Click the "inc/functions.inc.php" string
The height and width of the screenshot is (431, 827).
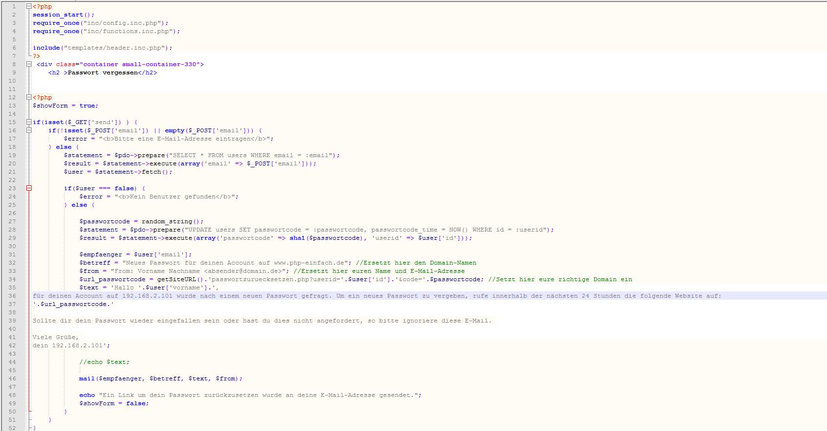click(x=128, y=31)
